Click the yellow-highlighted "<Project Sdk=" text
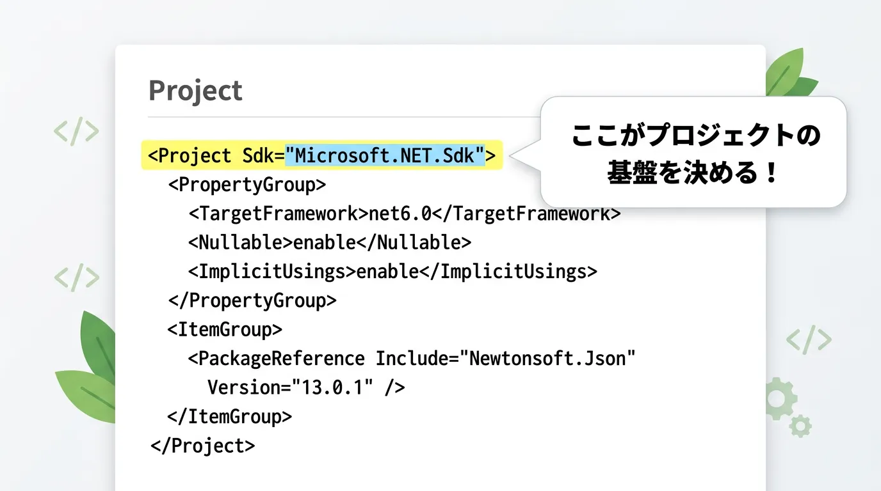881x491 pixels. [216, 155]
